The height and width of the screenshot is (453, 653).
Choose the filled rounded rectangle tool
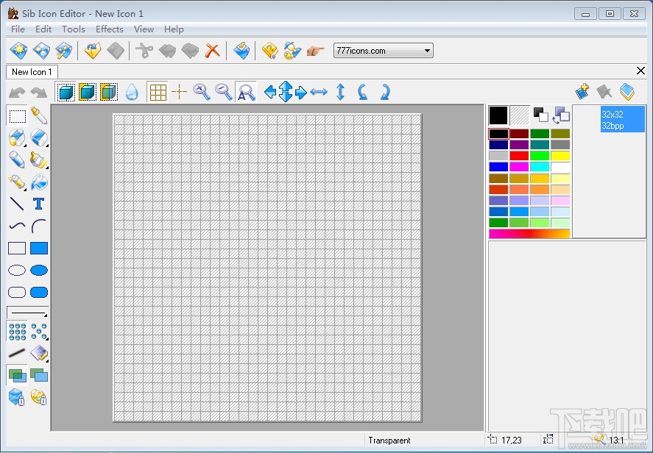(x=39, y=293)
